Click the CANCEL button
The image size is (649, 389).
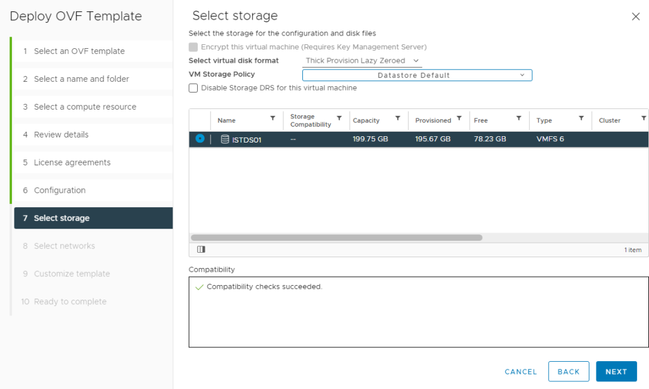(521, 372)
